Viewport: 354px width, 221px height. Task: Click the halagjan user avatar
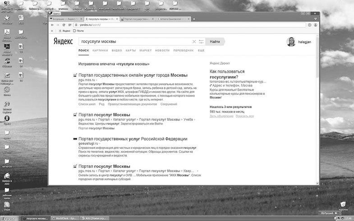click(x=291, y=41)
